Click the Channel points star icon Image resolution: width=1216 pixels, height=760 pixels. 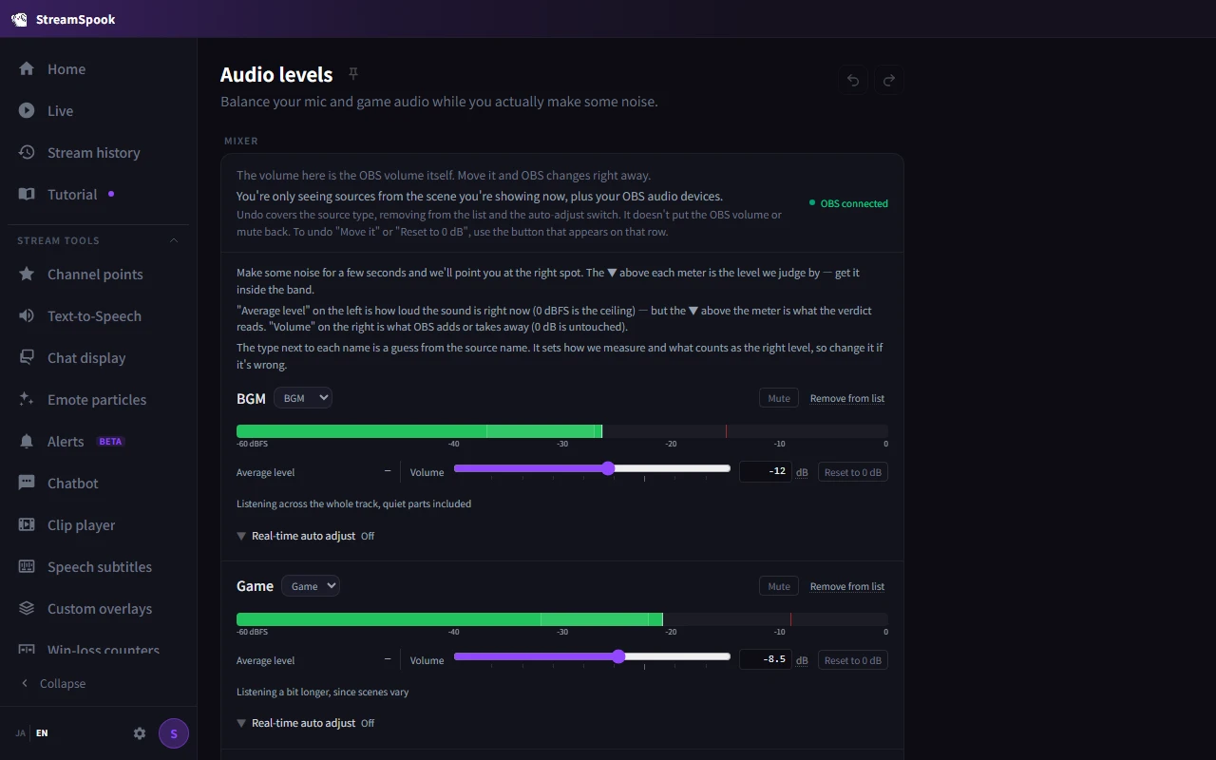point(27,274)
